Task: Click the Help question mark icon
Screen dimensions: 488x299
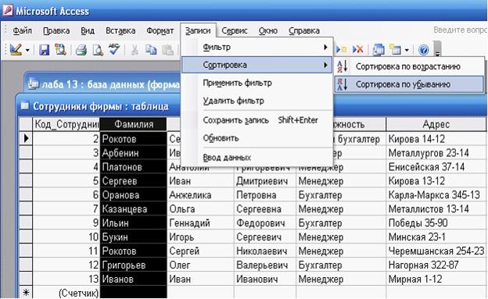Action: pyautogui.click(x=423, y=50)
